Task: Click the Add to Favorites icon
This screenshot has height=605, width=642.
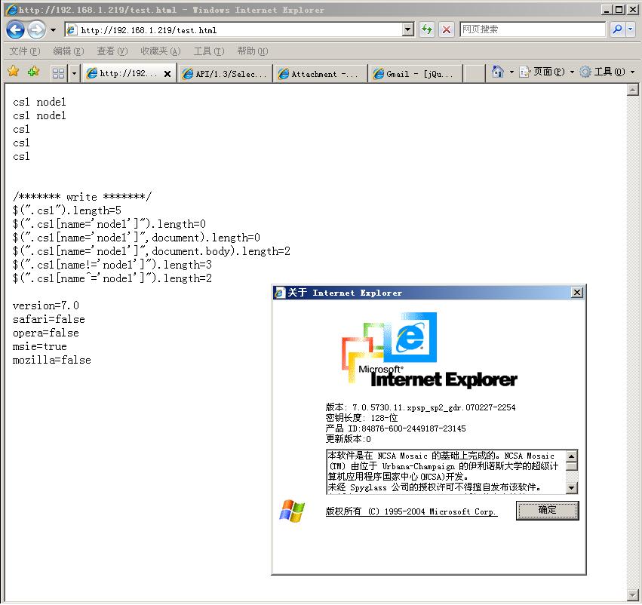Action: [x=33, y=72]
